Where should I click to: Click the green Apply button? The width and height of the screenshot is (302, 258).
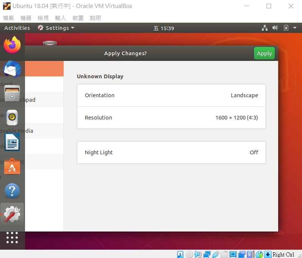coord(264,53)
